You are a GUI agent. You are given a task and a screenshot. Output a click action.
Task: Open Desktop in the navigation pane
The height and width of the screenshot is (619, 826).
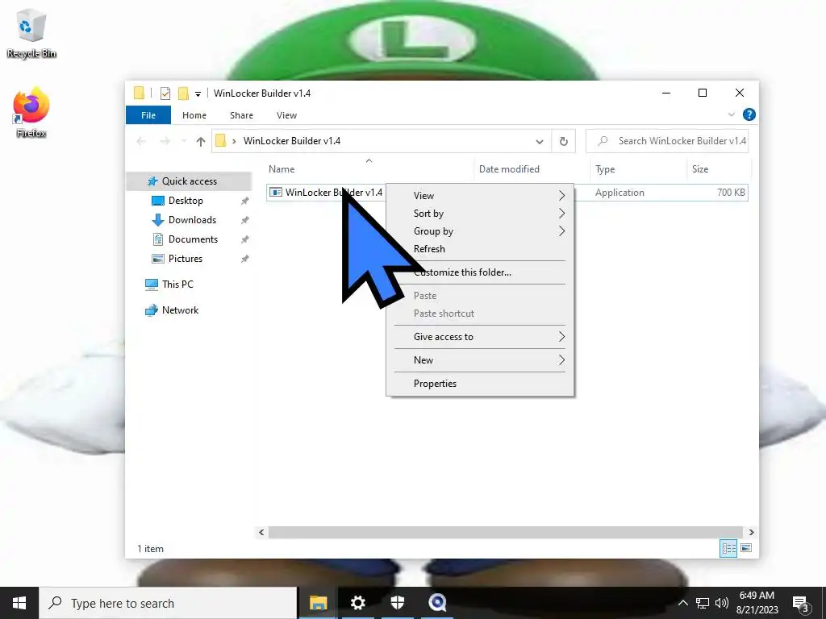[186, 201]
